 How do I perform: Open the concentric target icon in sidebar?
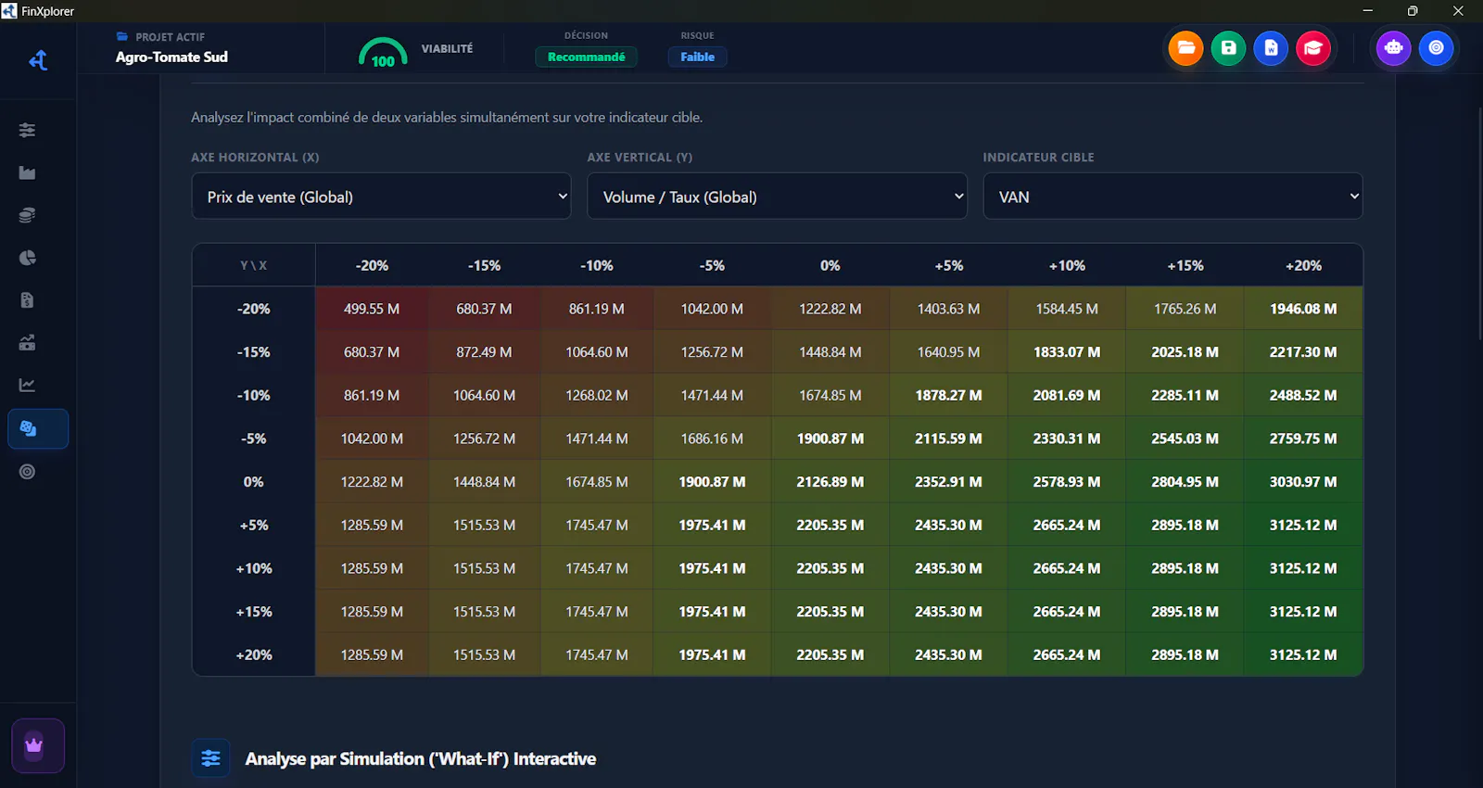[27, 472]
